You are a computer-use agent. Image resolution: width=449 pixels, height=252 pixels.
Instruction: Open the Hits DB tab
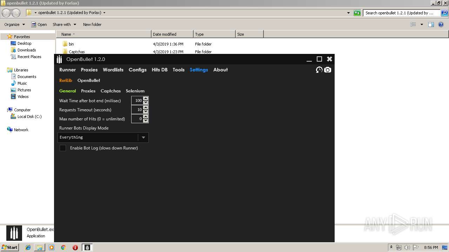coord(160,70)
